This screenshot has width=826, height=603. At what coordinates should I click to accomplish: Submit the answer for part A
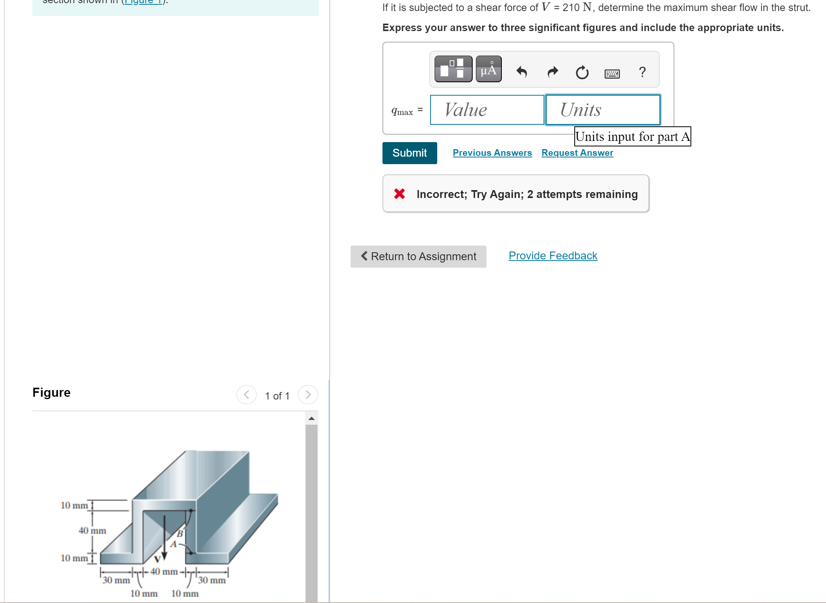coord(409,153)
